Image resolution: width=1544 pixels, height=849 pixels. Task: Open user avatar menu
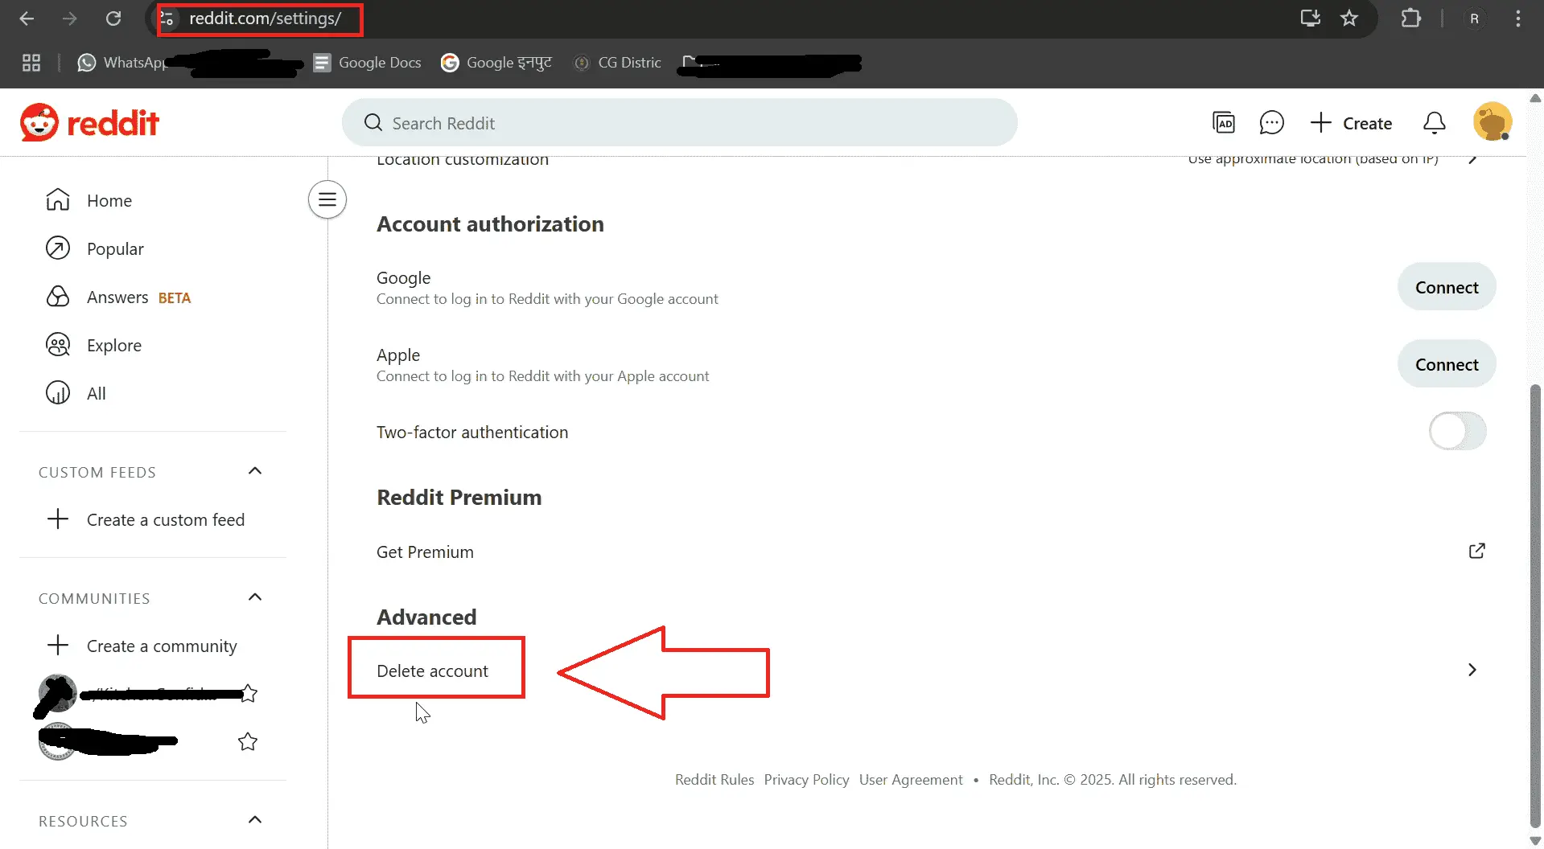[x=1493, y=122]
